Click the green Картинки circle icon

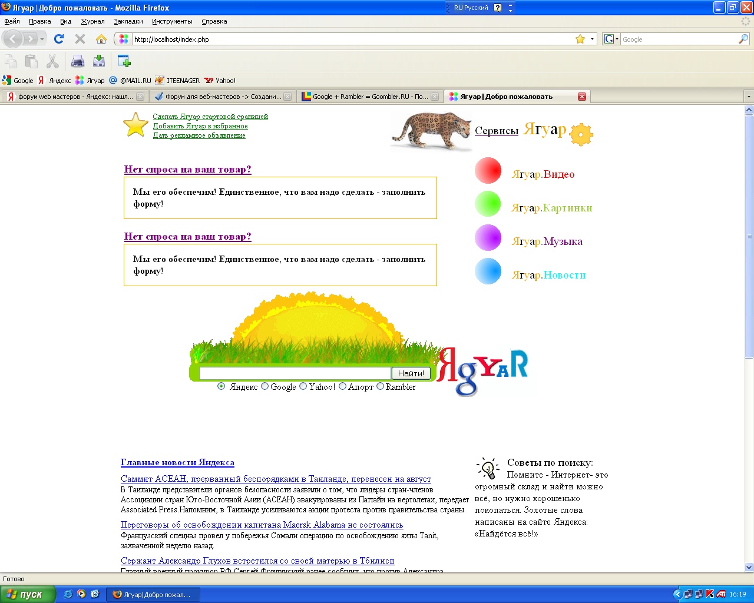488,204
